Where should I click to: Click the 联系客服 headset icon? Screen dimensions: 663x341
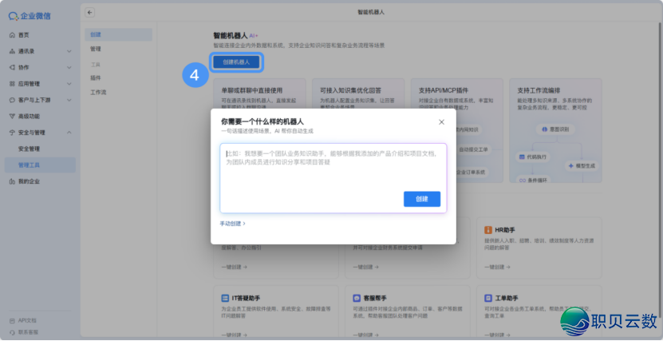coord(12,332)
